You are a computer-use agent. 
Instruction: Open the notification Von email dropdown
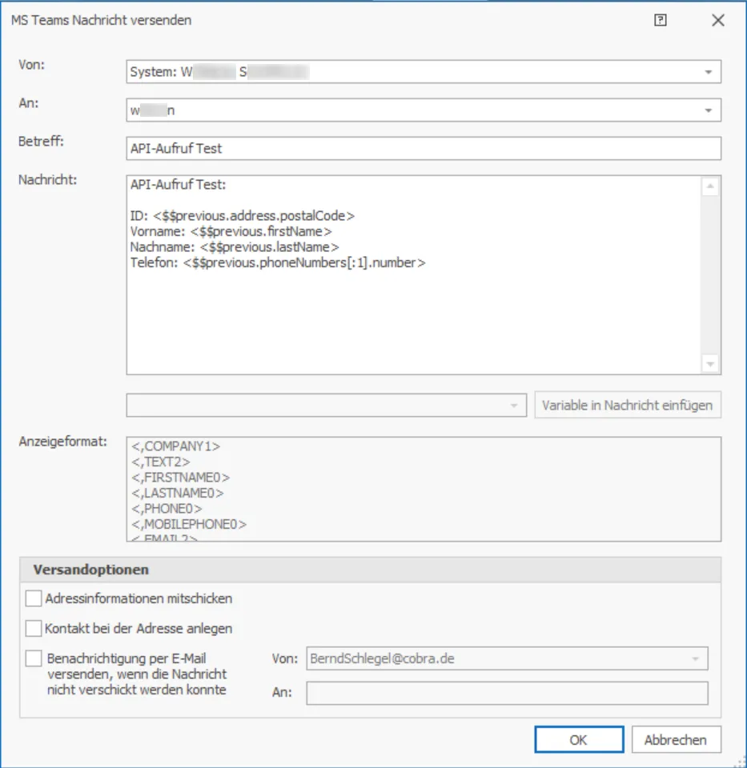507,658
